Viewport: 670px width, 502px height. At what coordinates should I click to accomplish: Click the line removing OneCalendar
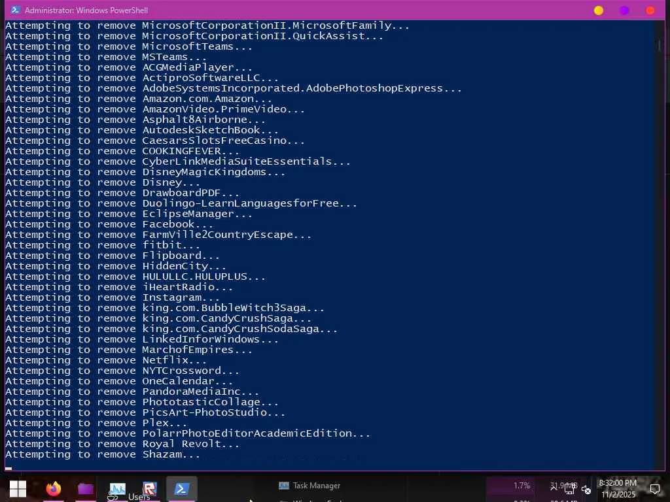pyautogui.click(x=119, y=381)
